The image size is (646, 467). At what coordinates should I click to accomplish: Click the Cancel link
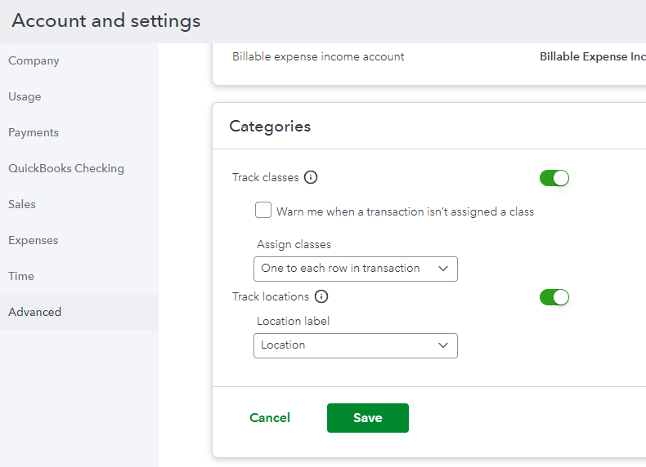(270, 418)
